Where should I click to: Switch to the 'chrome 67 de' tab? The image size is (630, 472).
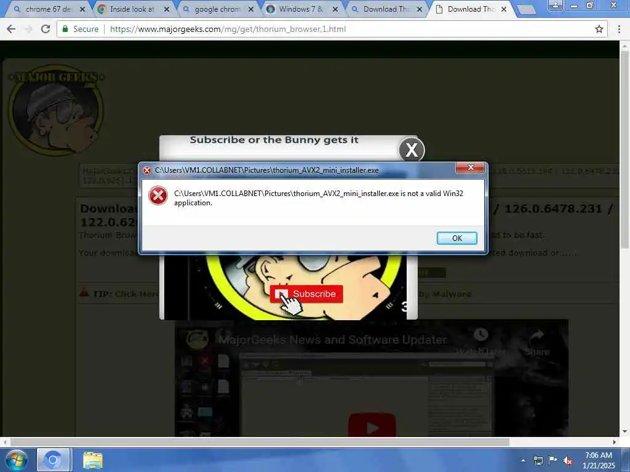pyautogui.click(x=48, y=9)
